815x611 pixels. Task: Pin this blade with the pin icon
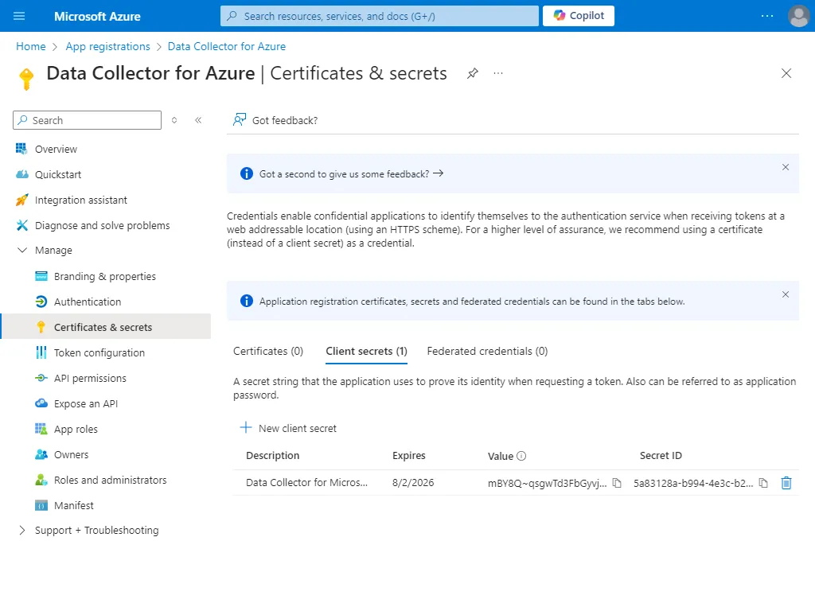[472, 73]
